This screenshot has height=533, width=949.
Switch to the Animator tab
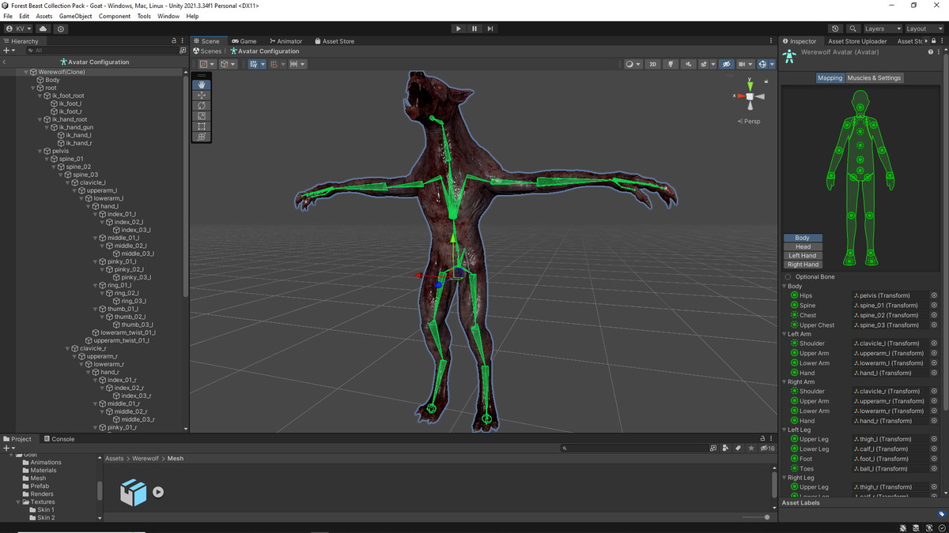click(x=285, y=41)
